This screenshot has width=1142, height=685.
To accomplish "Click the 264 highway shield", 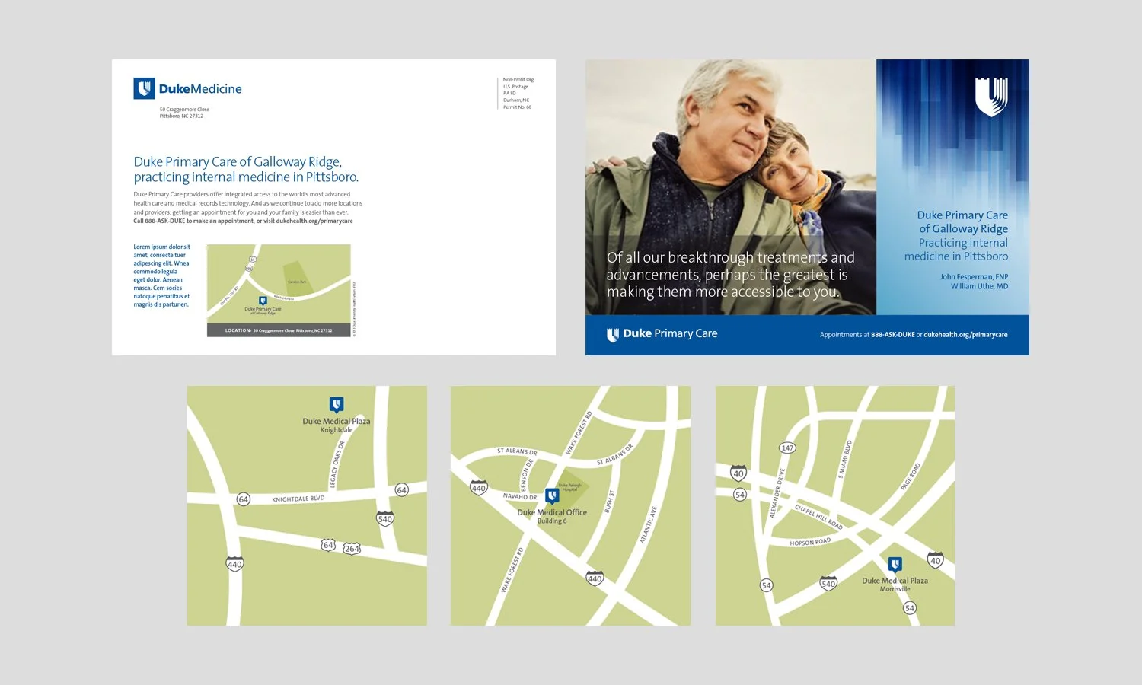I will point(352,548).
